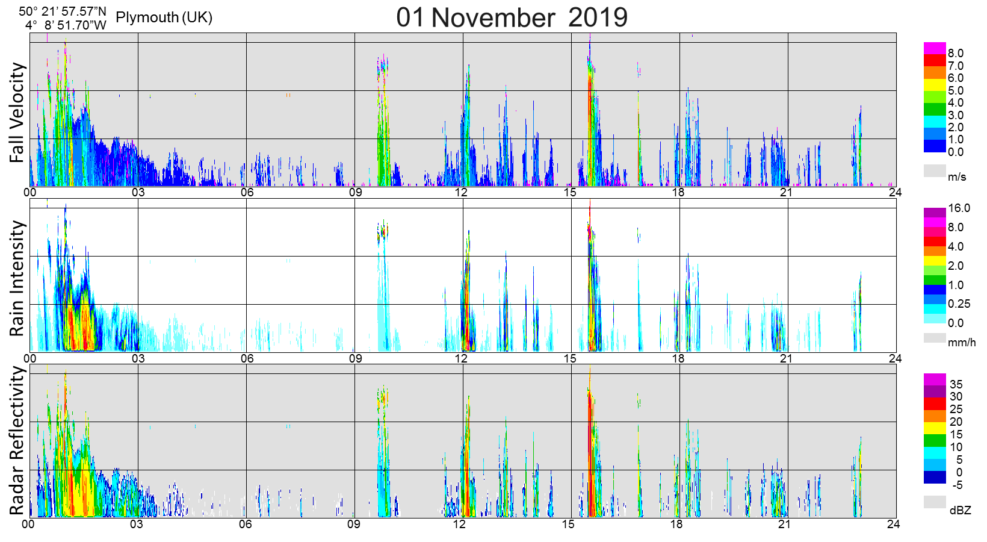The image size is (987, 542).
Task: Click the "Rain Intensity" axis label
Action: [18, 278]
